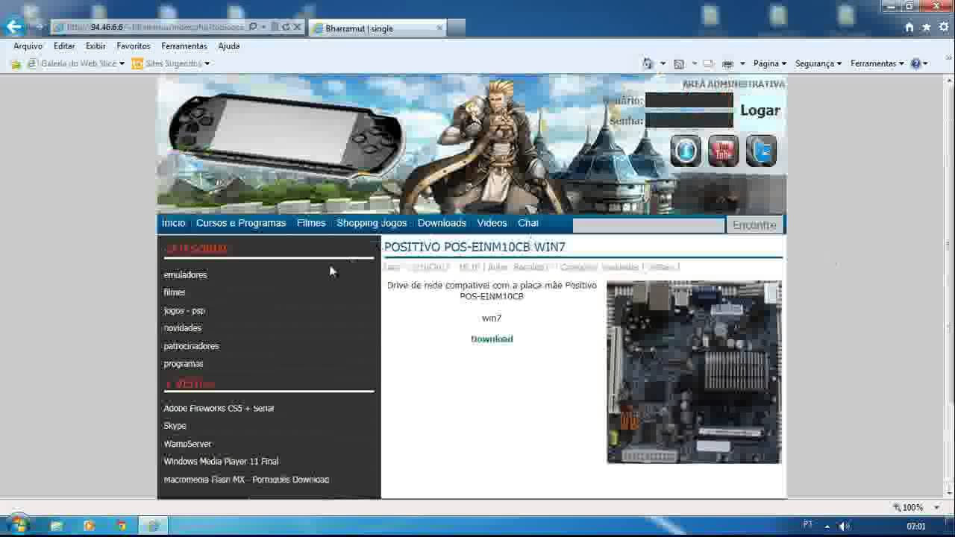955x537 pixels.
Task: Open the jogos - psp category
Action: click(x=184, y=311)
